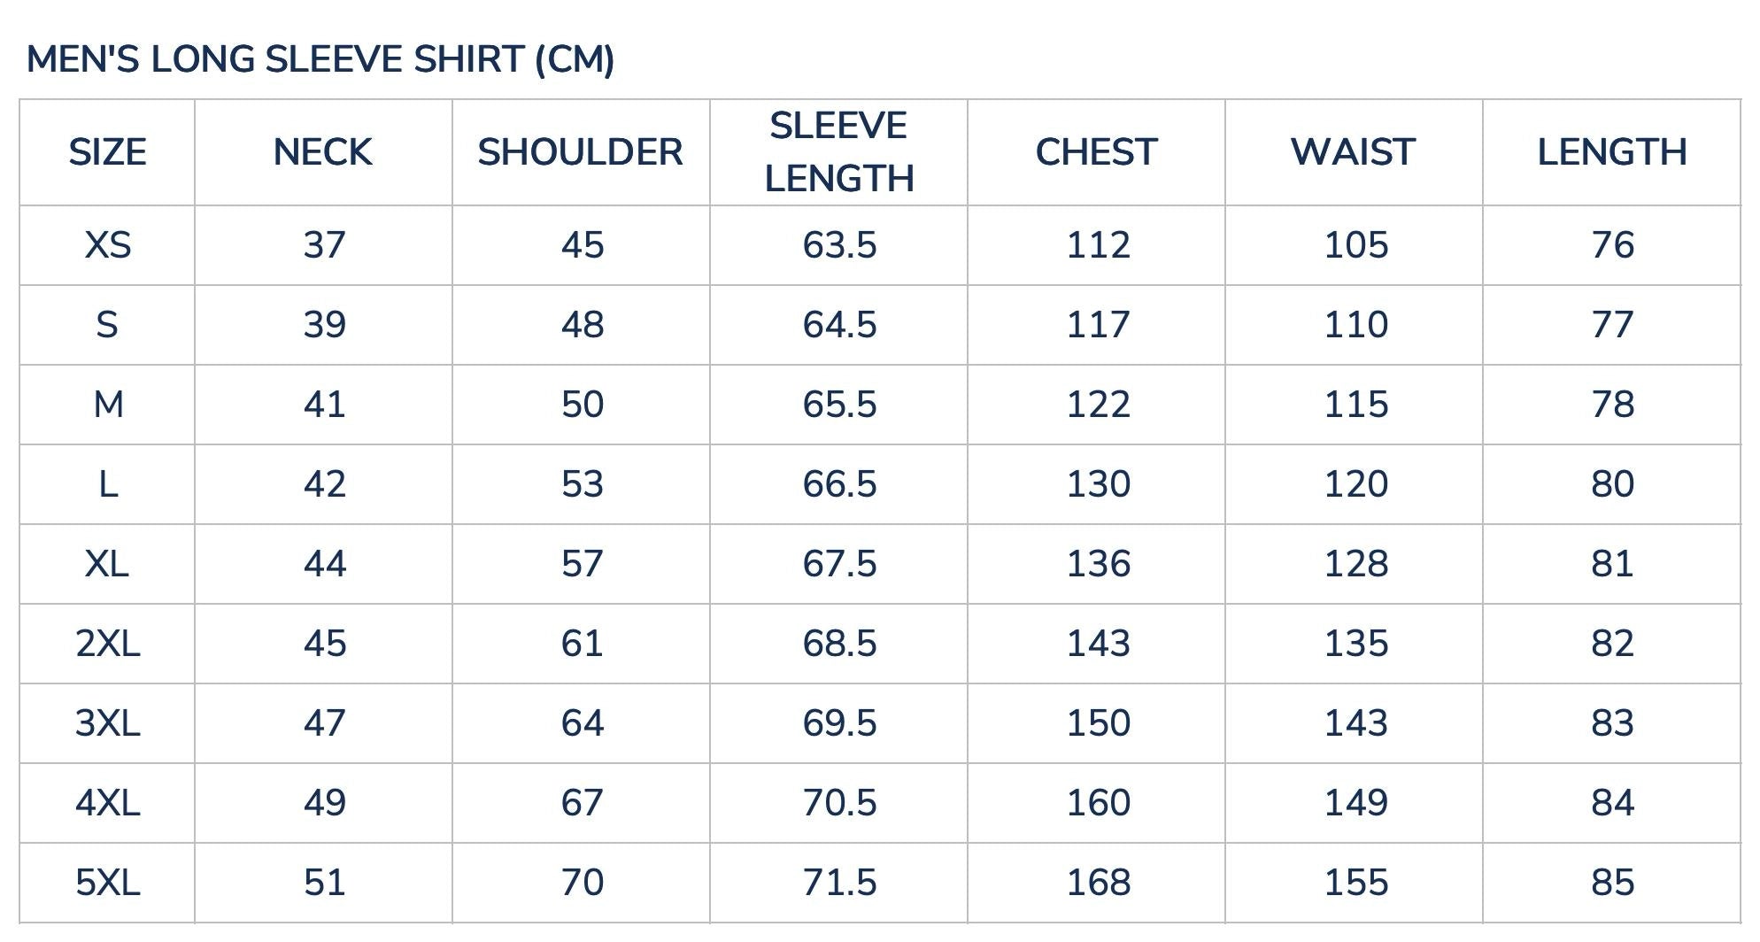Click neck value 41 for size M

[324, 405]
